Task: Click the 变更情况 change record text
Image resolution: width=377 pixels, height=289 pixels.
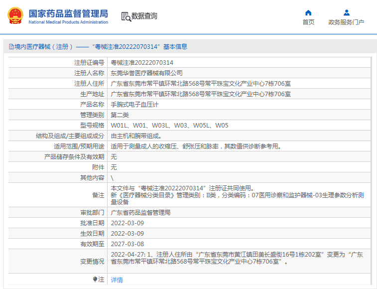Action: (237, 258)
